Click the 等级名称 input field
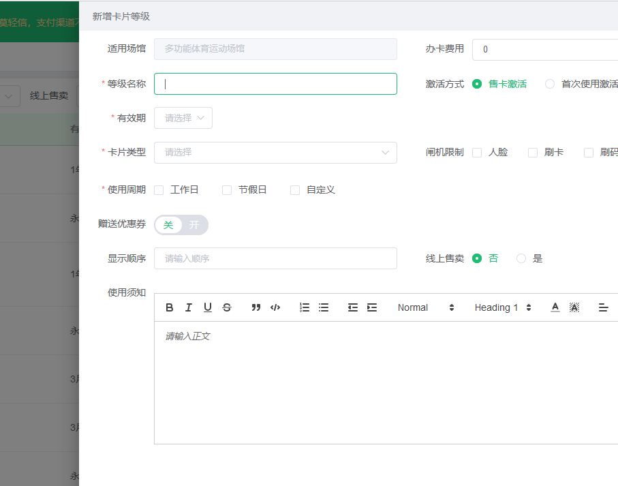The width and height of the screenshot is (618, 486). [275, 84]
